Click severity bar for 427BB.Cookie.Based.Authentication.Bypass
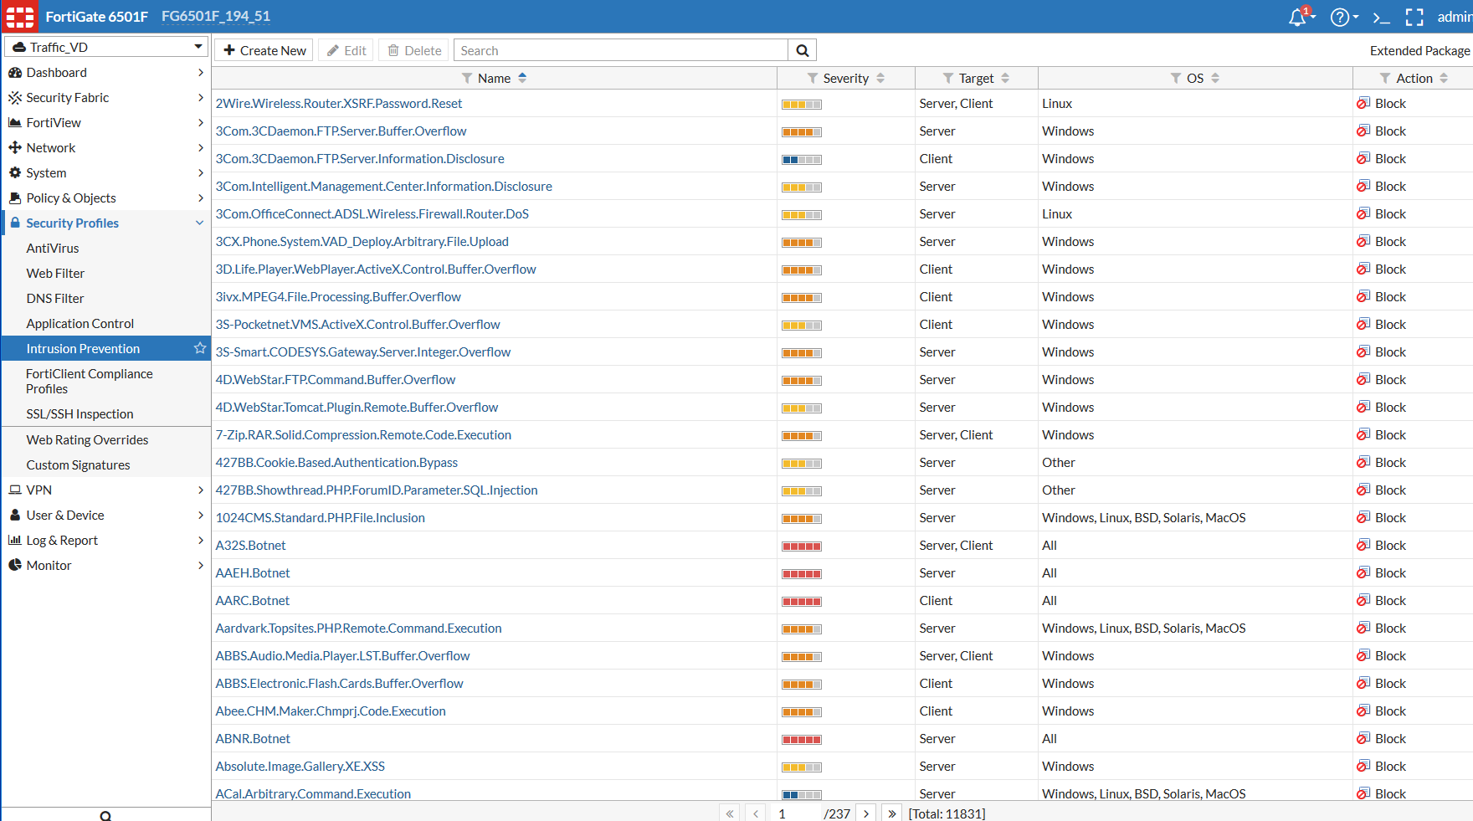Image resolution: width=1473 pixels, height=821 pixels. (802, 464)
